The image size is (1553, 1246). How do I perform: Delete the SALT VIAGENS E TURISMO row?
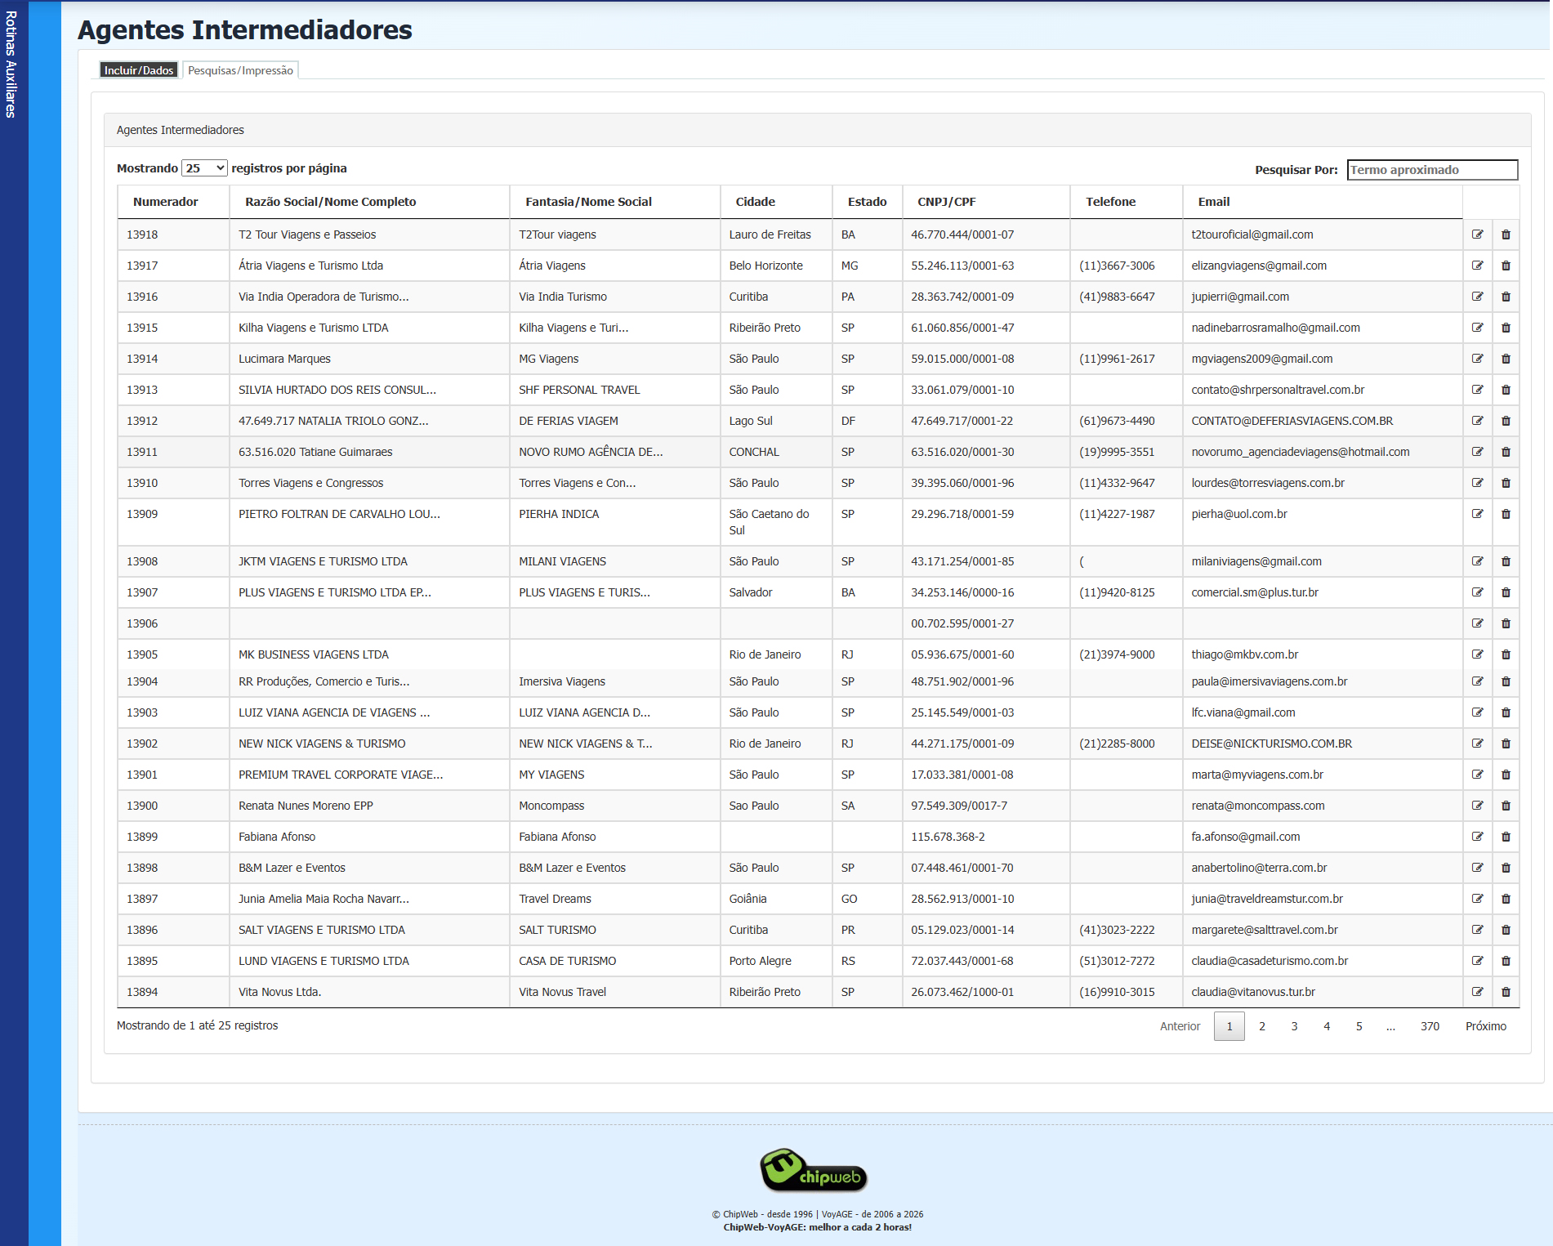coord(1506,930)
